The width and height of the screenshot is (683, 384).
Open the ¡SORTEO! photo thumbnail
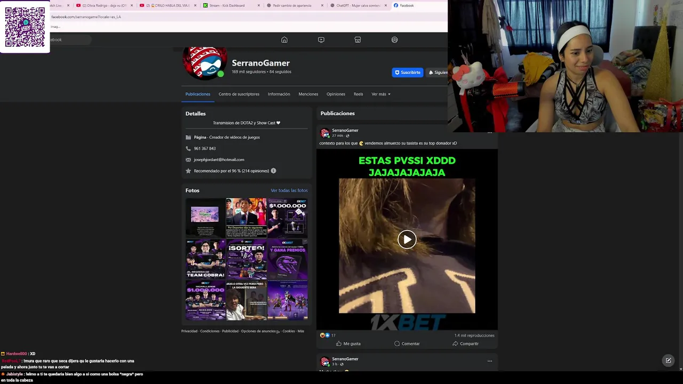[246, 259]
